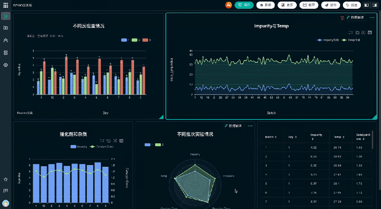Click the orange text-format icon beside 数据解读
Screen dimensions: 381x209
pyautogui.click(x=342, y=18)
